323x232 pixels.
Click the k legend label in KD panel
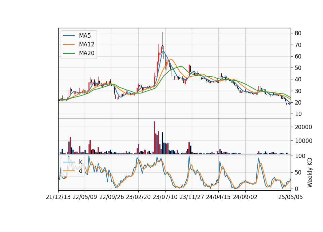(80, 162)
